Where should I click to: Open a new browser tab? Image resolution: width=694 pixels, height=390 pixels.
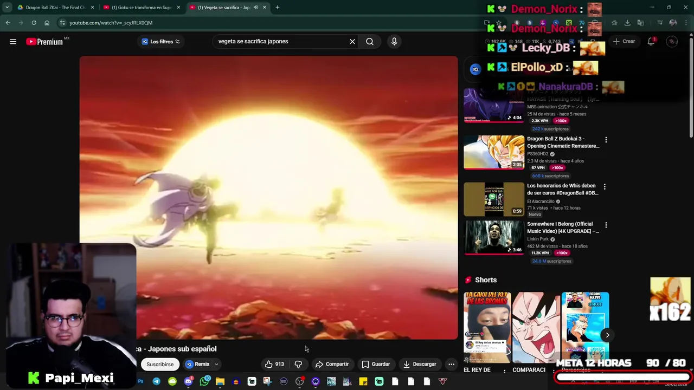(x=277, y=8)
